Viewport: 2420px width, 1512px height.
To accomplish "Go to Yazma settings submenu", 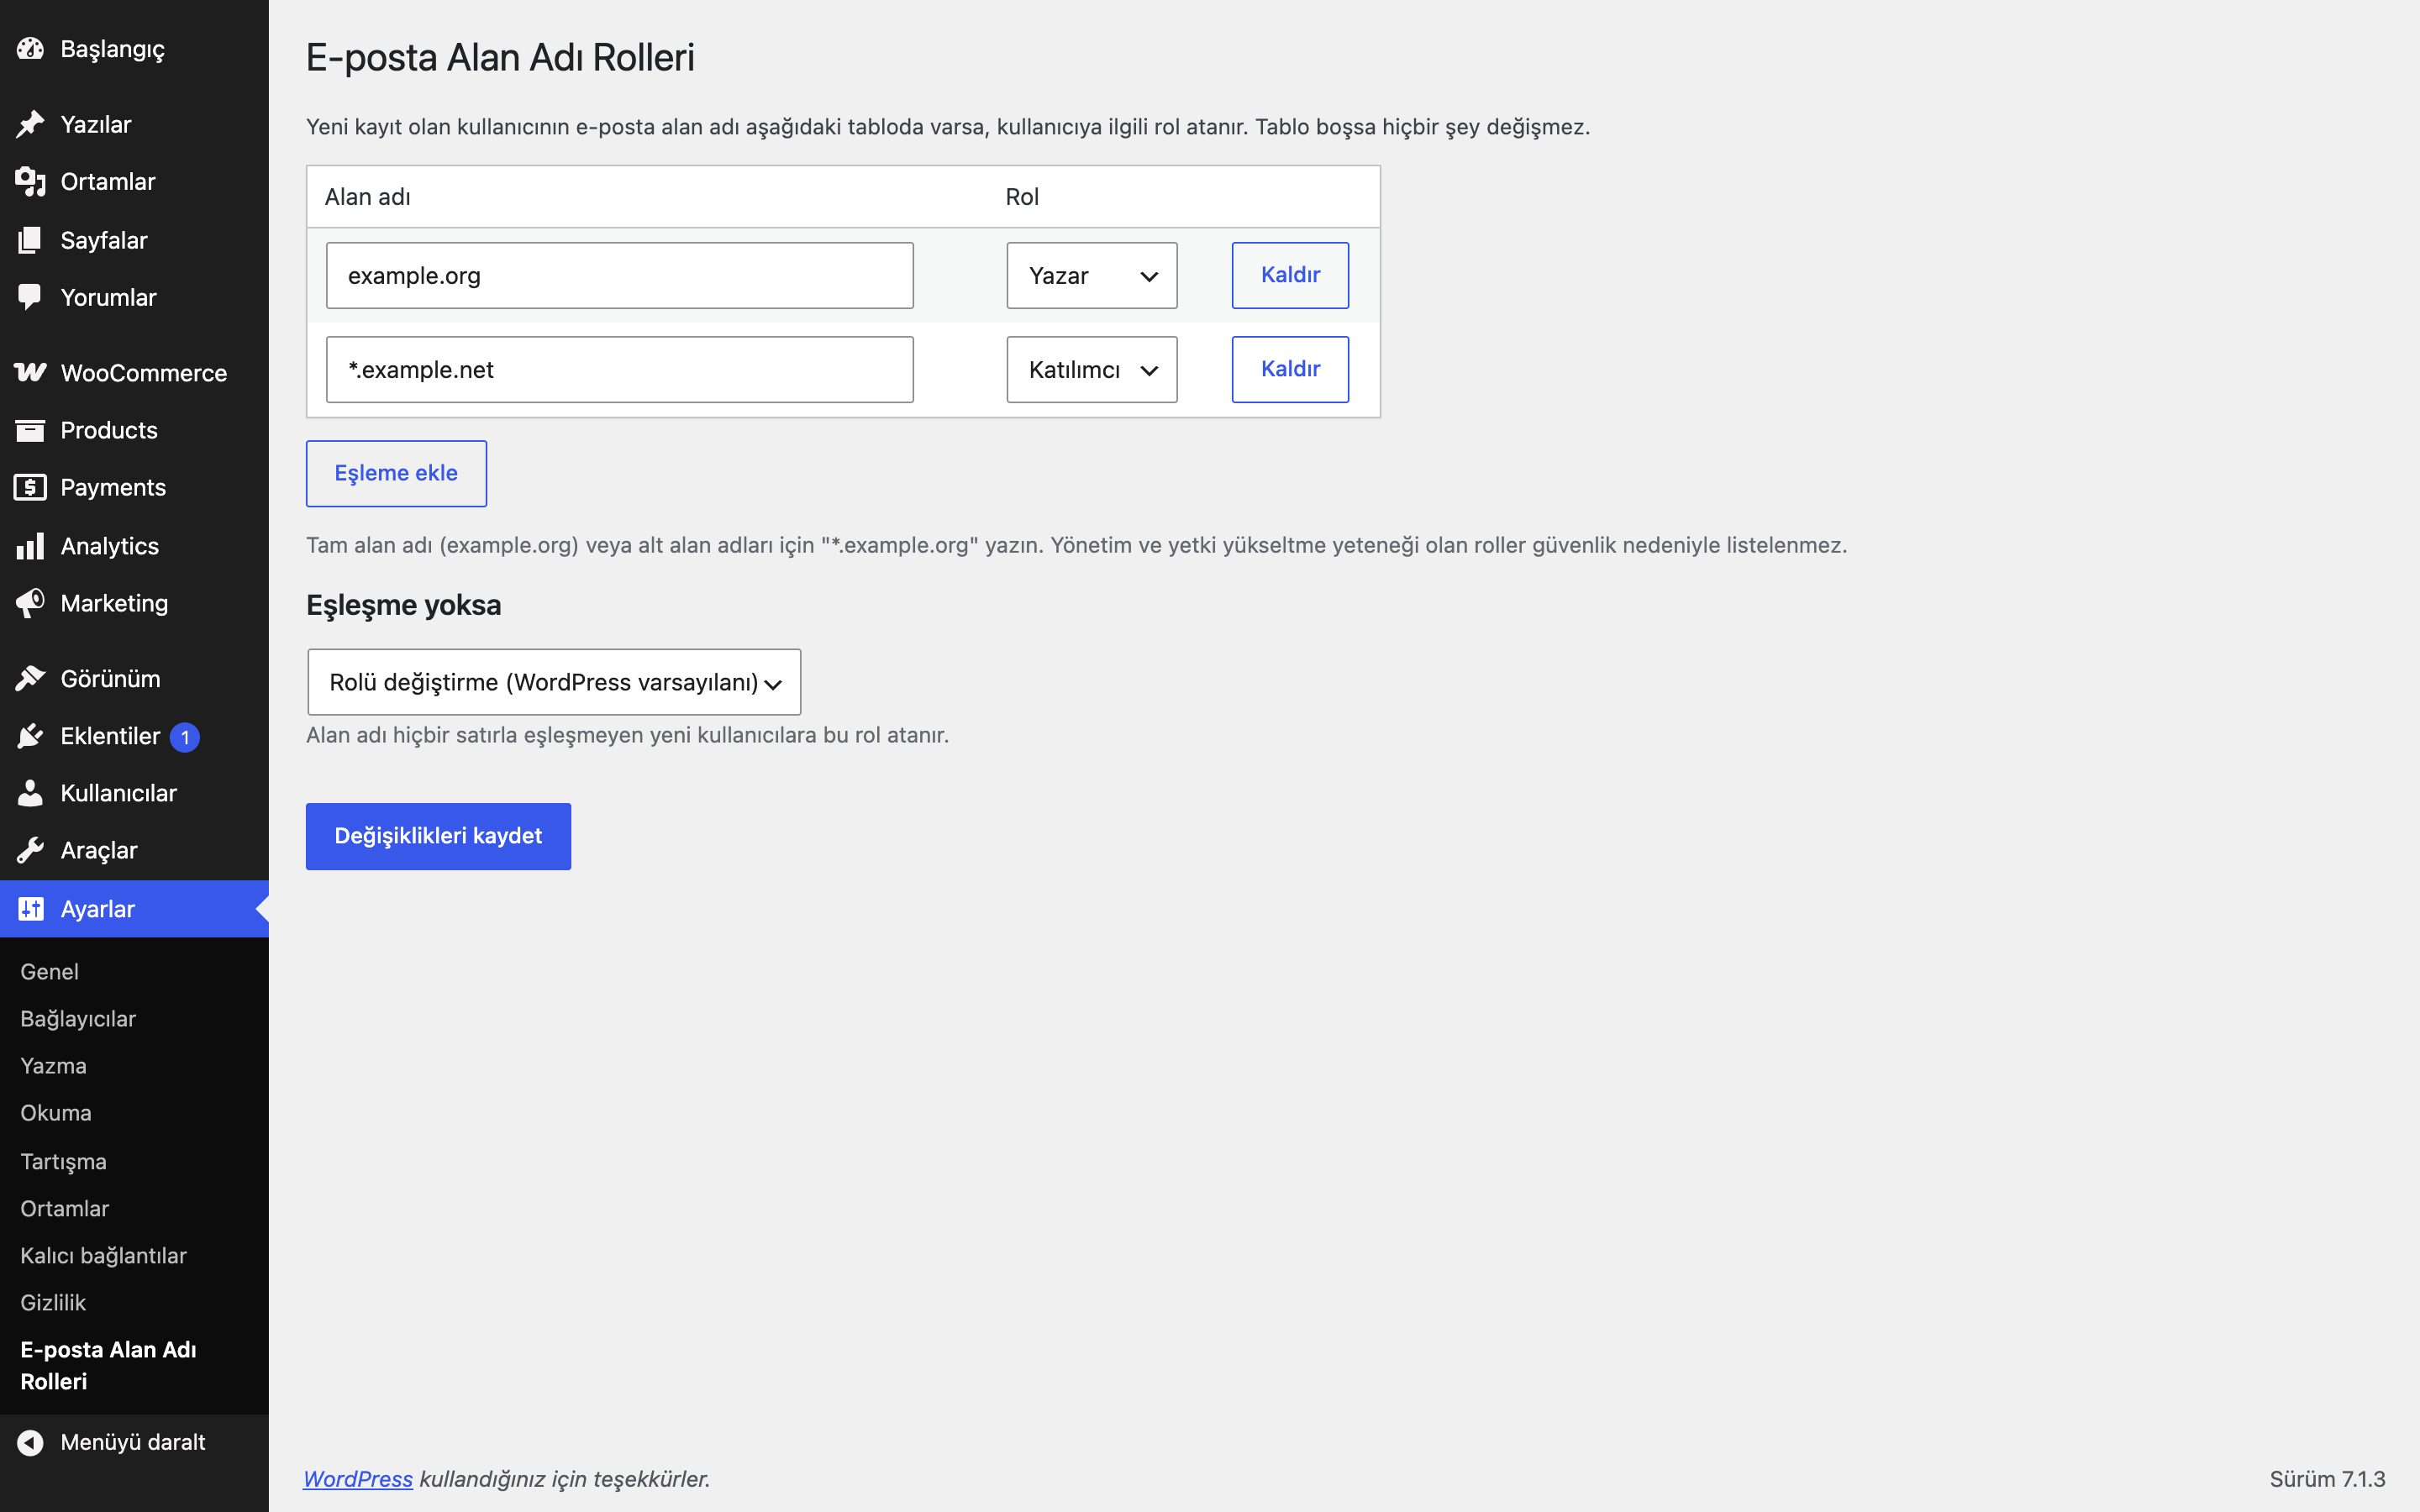I will (53, 1065).
